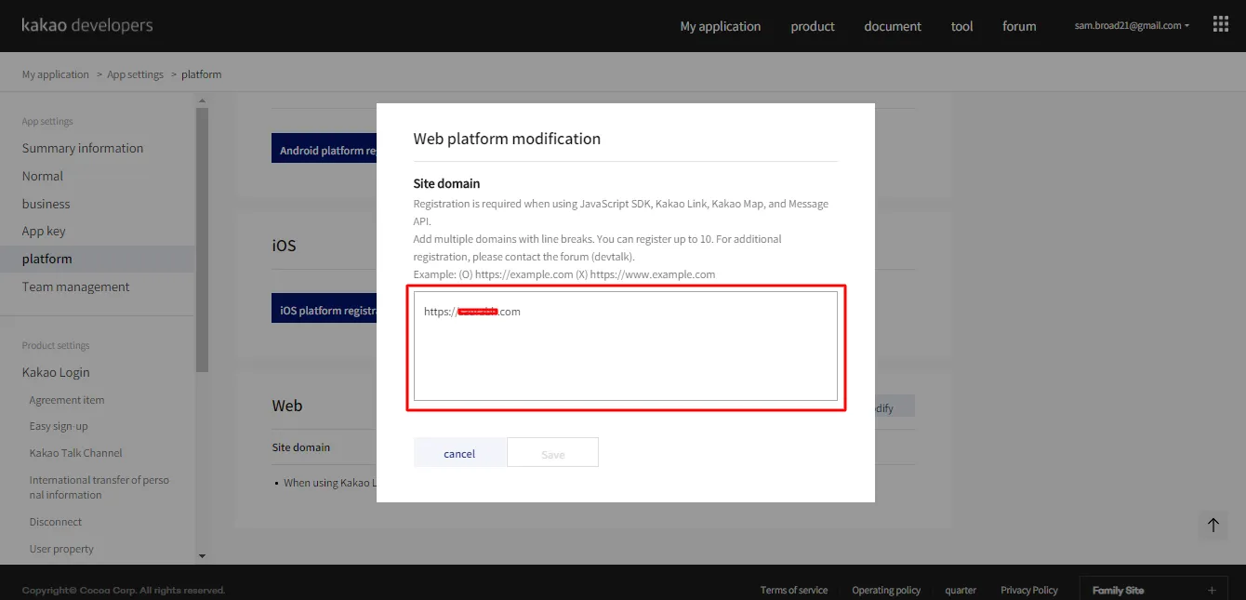Open My application in top navigation
Screen dimensions: 1246x600
(721, 26)
